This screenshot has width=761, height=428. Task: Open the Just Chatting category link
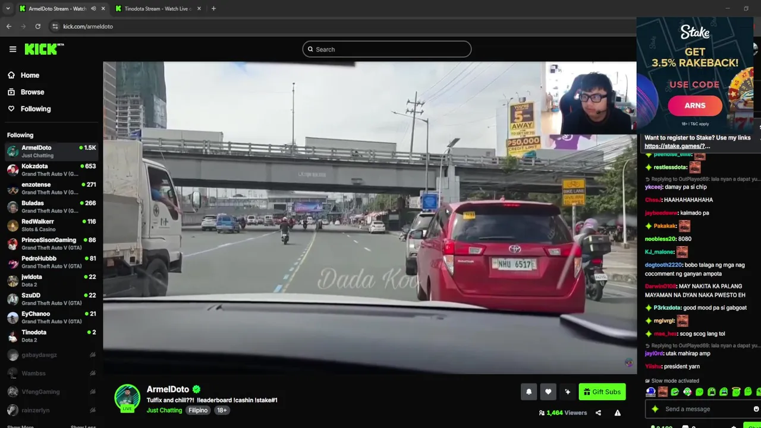click(165, 410)
